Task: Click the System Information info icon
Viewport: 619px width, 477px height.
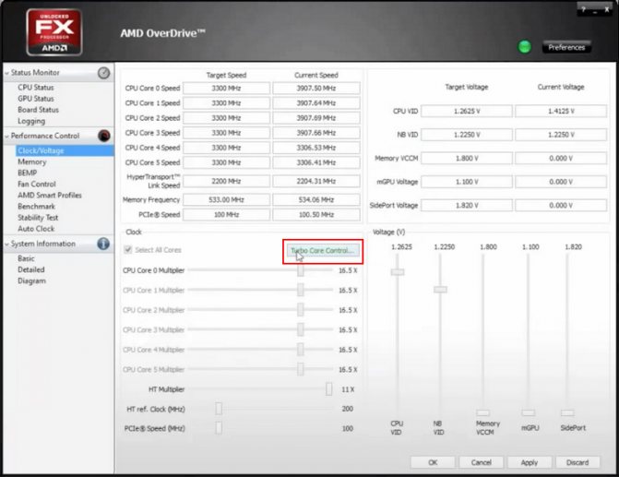Action: 103,244
